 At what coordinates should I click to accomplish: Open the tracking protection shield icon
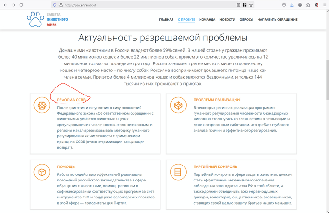click(55, 5)
